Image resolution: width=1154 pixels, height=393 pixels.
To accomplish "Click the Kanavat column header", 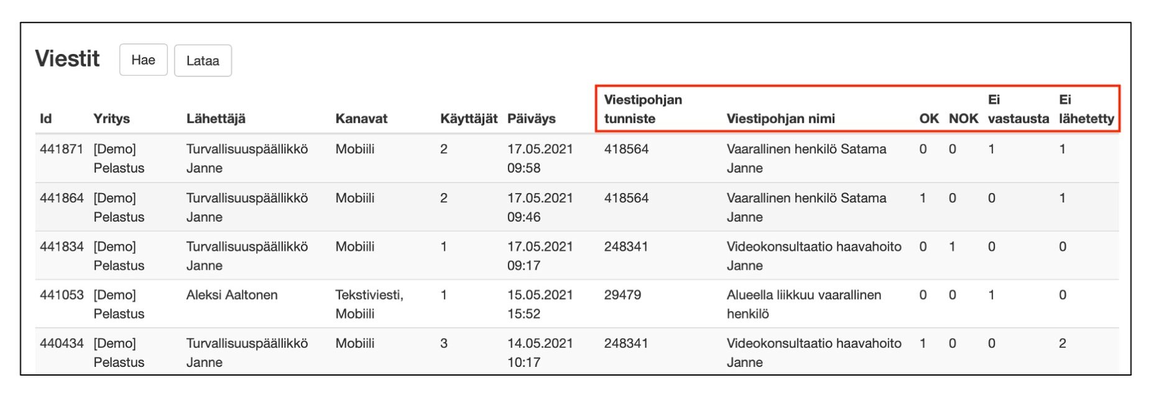I will [x=361, y=119].
